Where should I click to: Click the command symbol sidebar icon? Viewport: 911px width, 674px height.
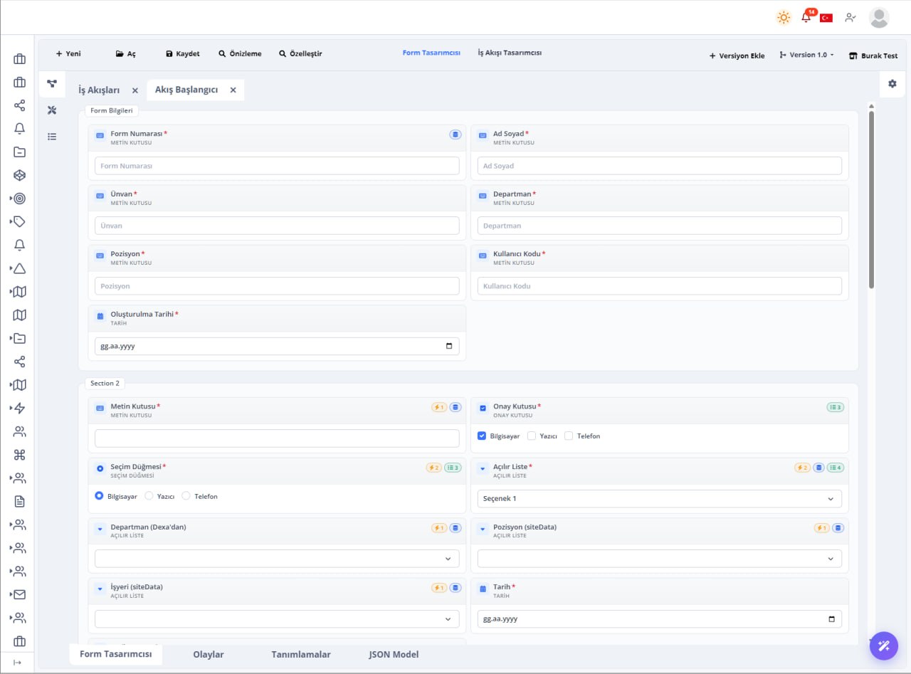(x=20, y=455)
